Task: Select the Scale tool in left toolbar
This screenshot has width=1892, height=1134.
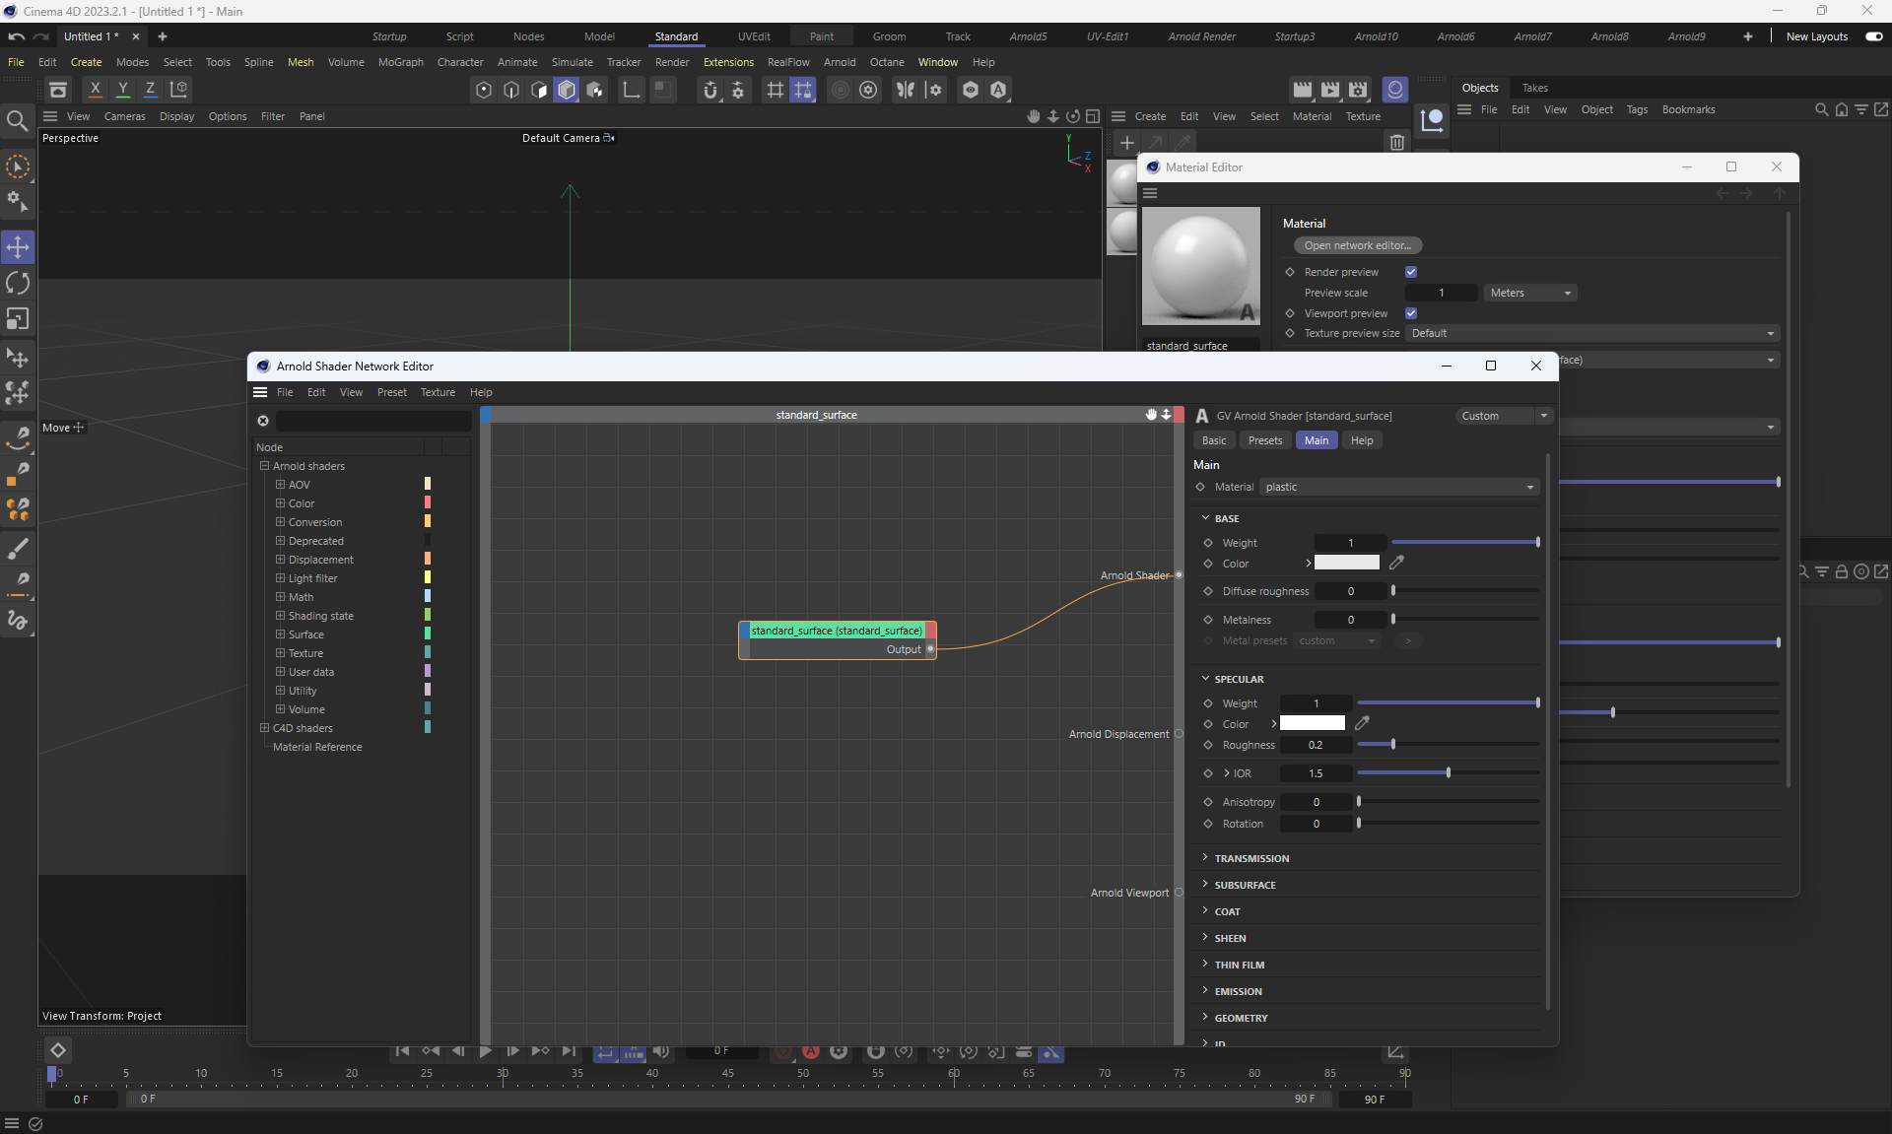Action: (x=18, y=319)
